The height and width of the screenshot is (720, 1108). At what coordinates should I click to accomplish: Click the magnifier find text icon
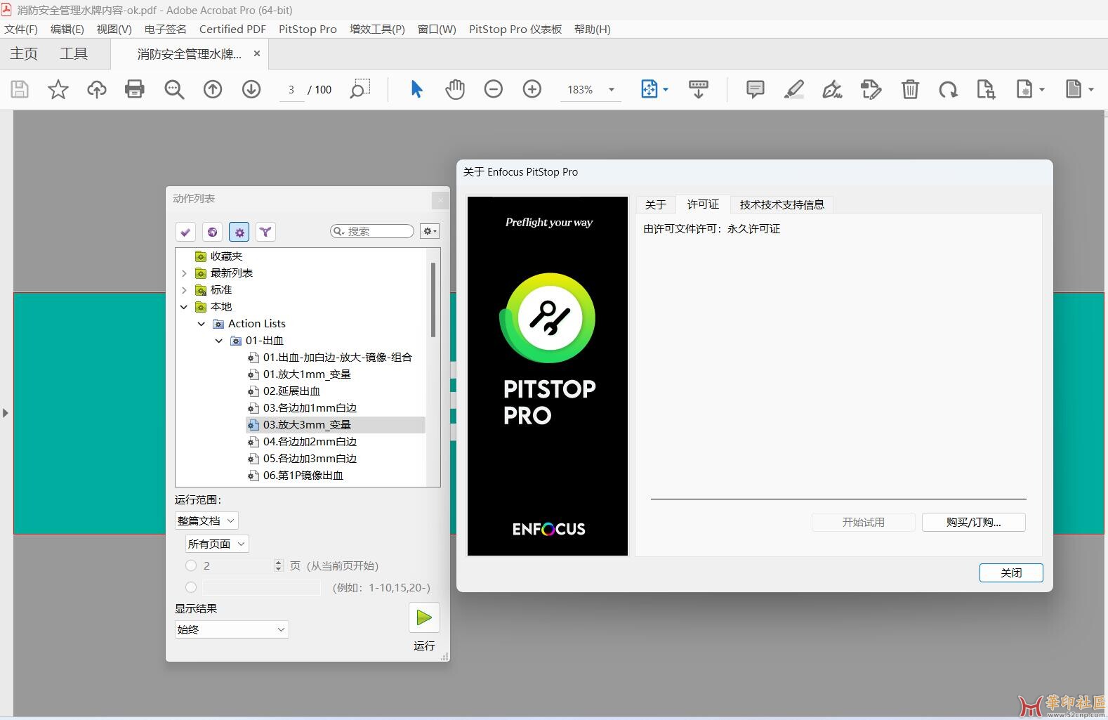tap(174, 89)
